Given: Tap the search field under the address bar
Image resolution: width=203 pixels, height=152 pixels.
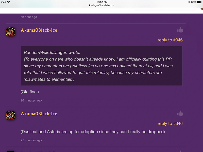Looking at the screenshot, I should [164, 9].
